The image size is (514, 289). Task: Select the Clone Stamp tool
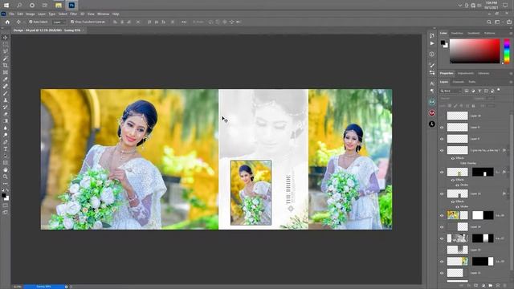point(6,100)
